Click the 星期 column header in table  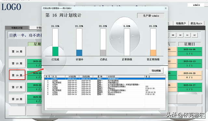(100, 76)
